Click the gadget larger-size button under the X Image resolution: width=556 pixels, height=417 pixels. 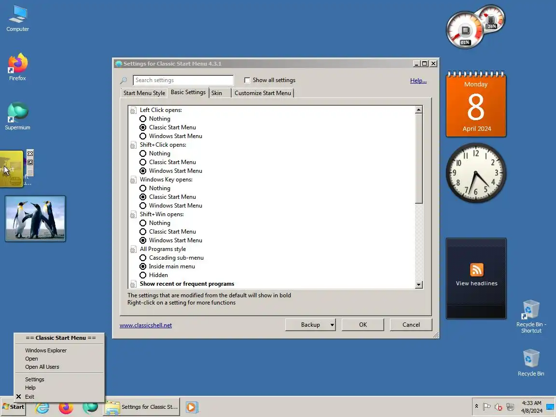(x=30, y=162)
